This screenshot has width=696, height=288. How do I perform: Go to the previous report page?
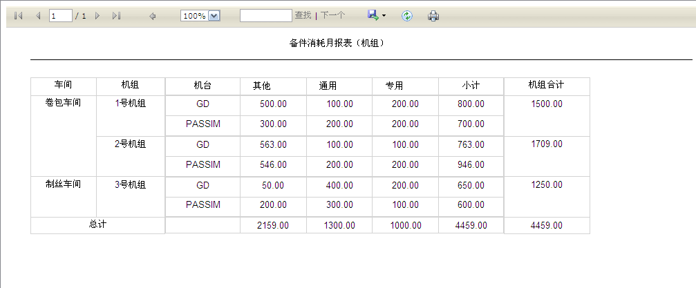point(38,16)
